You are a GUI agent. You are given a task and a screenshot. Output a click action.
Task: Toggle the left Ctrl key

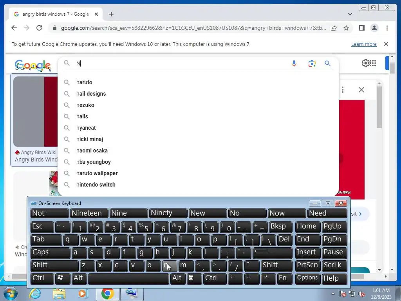coord(42,279)
